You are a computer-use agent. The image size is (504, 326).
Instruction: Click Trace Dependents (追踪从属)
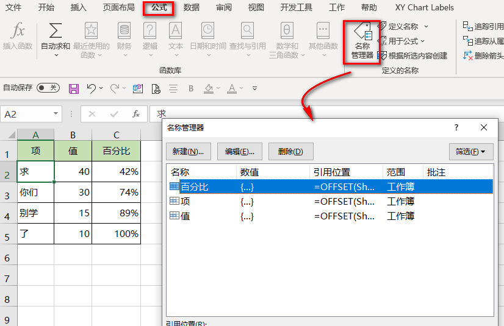tap(483, 41)
